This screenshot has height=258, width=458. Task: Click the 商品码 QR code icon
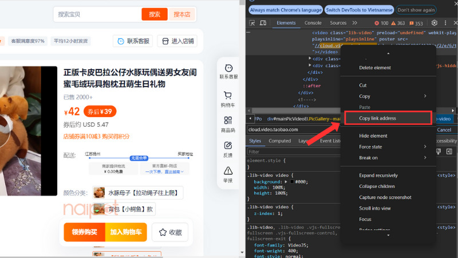[x=228, y=124]
